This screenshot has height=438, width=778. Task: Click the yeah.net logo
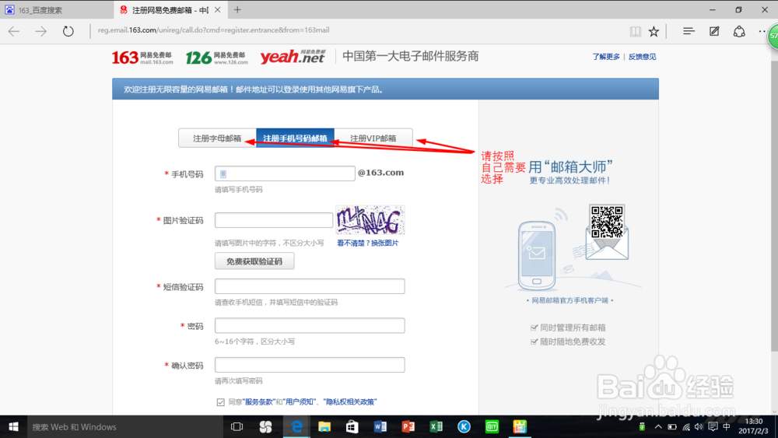point(293,57)
